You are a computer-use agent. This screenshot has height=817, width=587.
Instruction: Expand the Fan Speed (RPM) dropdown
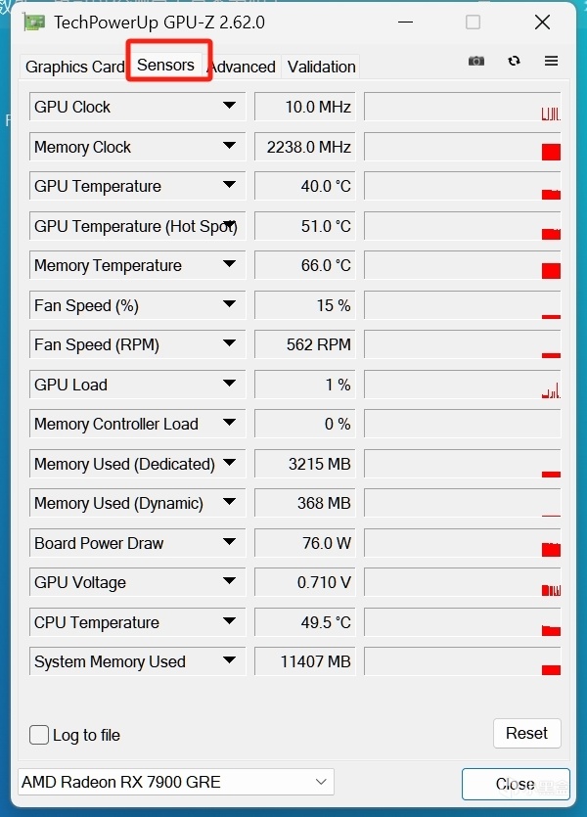229,343
